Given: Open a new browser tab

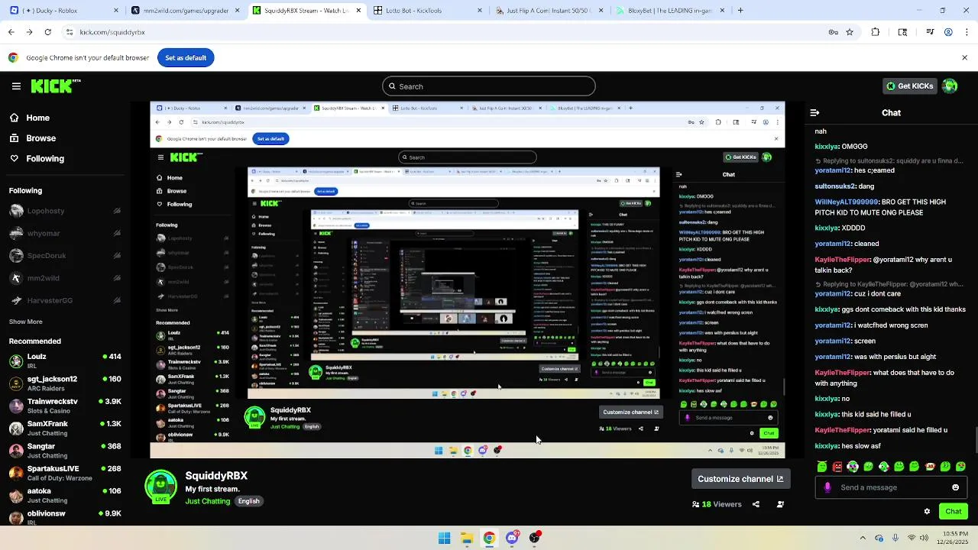Looking at the screenshot, I should 740,11.
